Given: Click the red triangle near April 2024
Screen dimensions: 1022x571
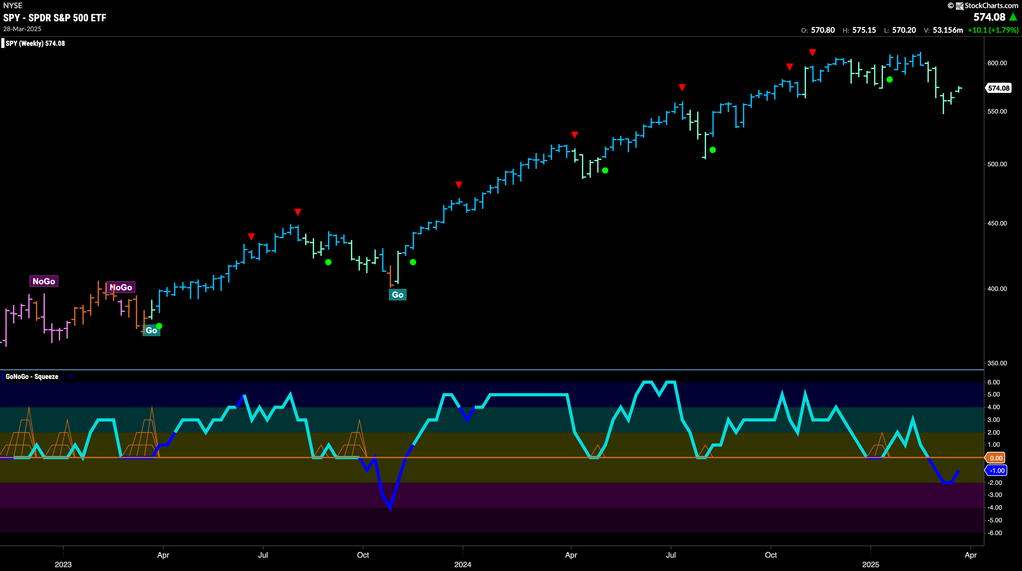Looking at the screenshot, I should tap(575, 135).
